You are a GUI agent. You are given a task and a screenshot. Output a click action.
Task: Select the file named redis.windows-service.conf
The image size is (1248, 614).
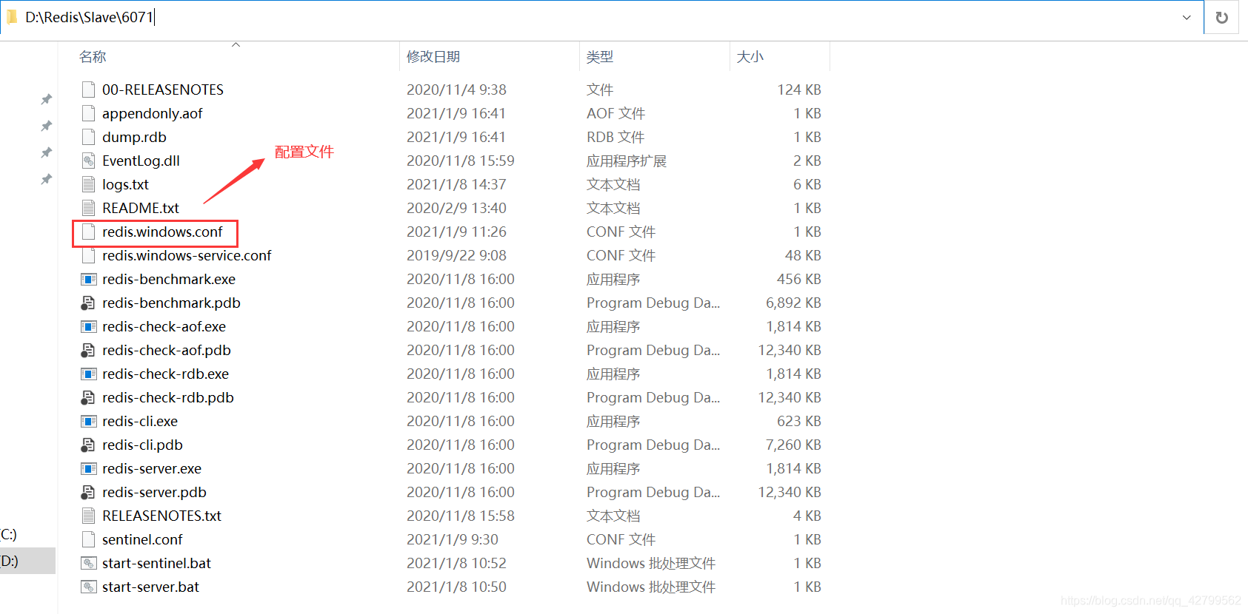tap(187, 255)
